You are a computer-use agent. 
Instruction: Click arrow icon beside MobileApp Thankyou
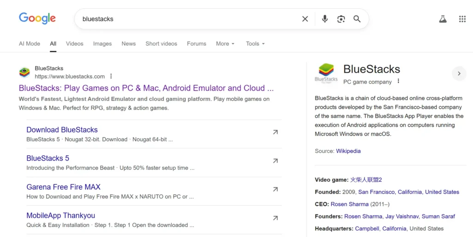pyautogui.click(x=275, y=218)
